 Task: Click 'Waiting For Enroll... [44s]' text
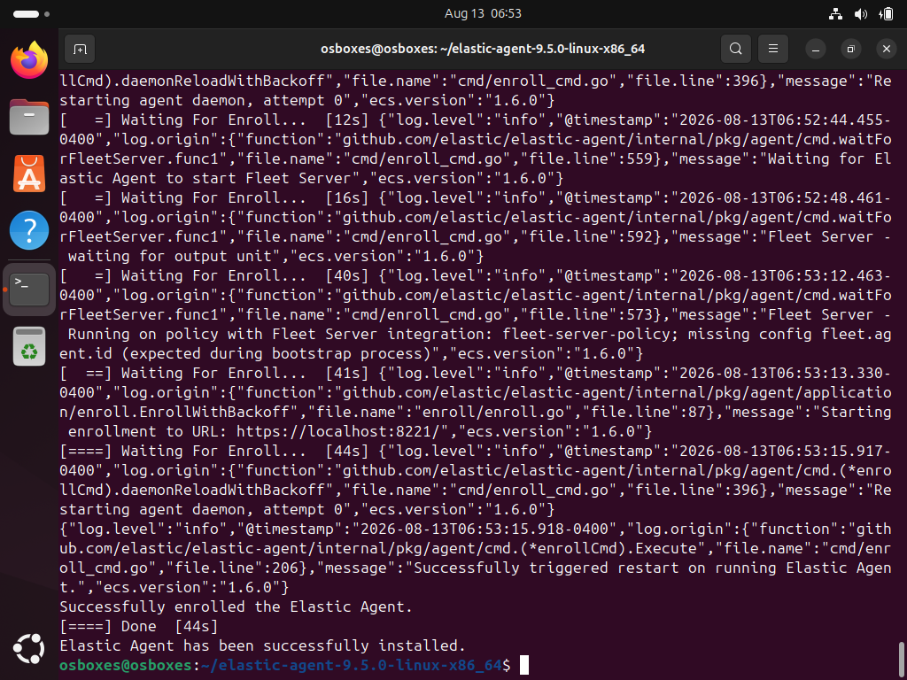pos(244,451)
